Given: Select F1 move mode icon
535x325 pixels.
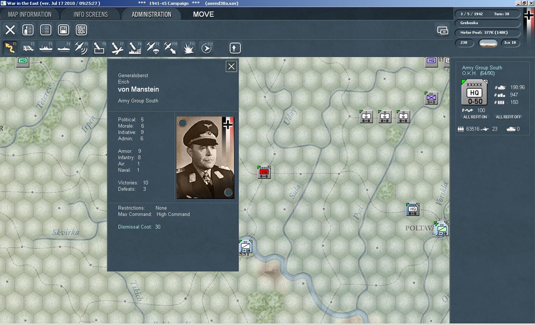Looking at the screenshot, I should click(10, 48).
